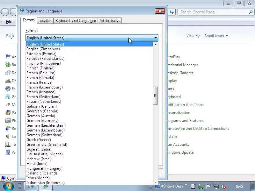The image size is (255, 191).
Task: Choose English (Zimbabwe) format
Action: point(89,49)
